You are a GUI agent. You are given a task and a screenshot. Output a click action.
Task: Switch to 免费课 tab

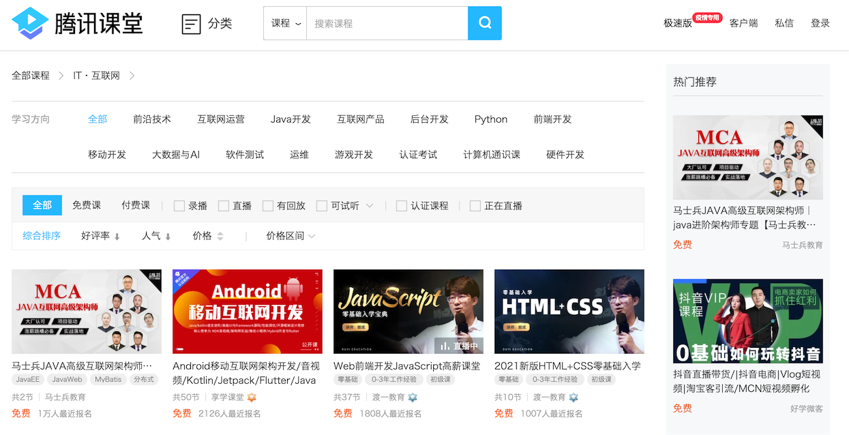pos(87,205)
